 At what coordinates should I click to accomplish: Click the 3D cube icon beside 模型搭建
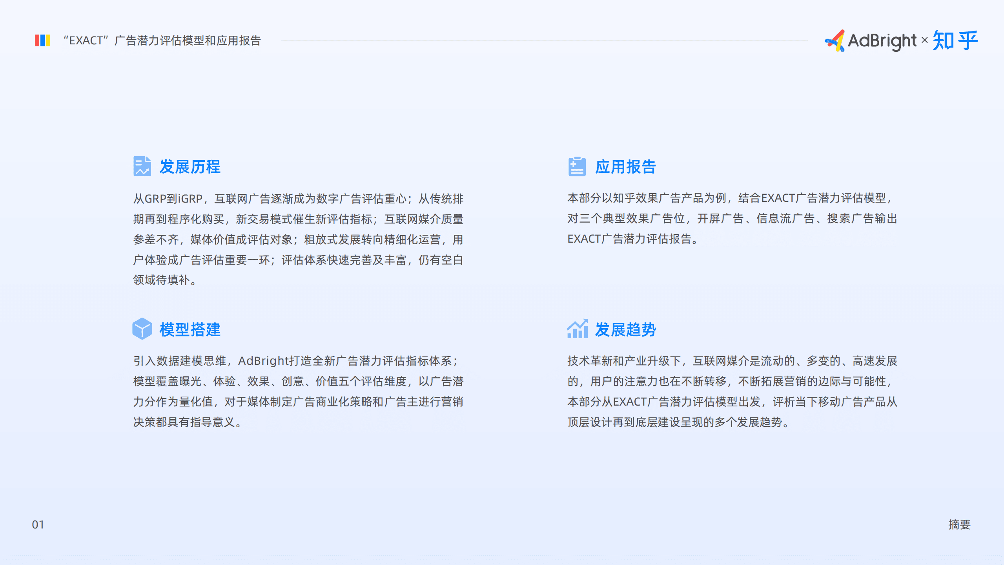click(x=142, y=330)
